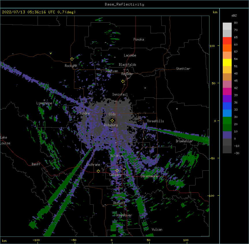Select the slate-purple 10 dBZ legend swatch
Screen dimensions: 249x244
[x=227, y=135]
